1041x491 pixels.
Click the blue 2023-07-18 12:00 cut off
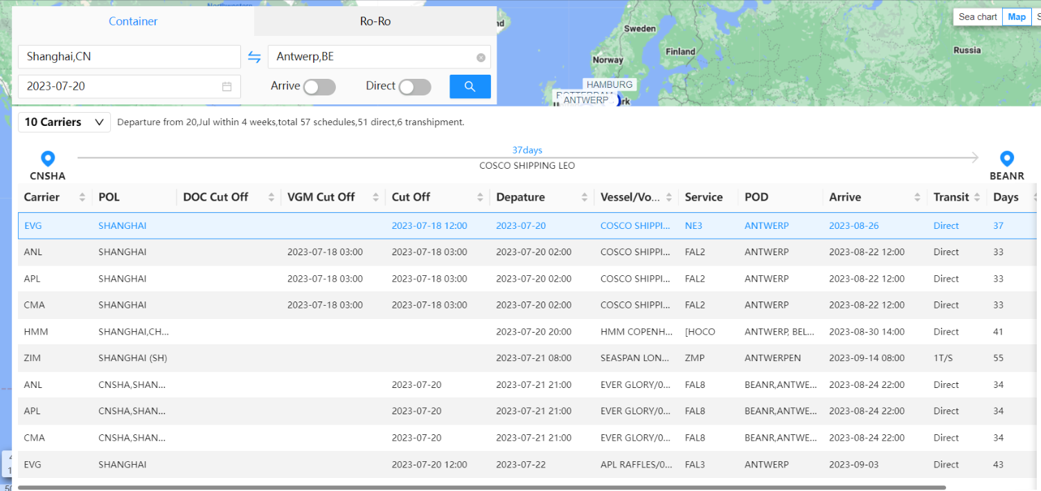pos(429,225)
